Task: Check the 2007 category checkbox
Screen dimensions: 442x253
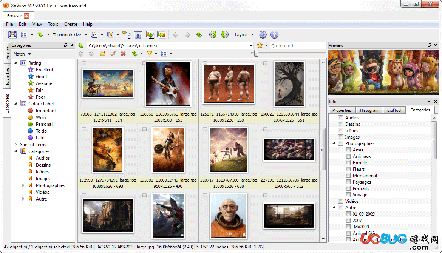Action: coord(348,220)
